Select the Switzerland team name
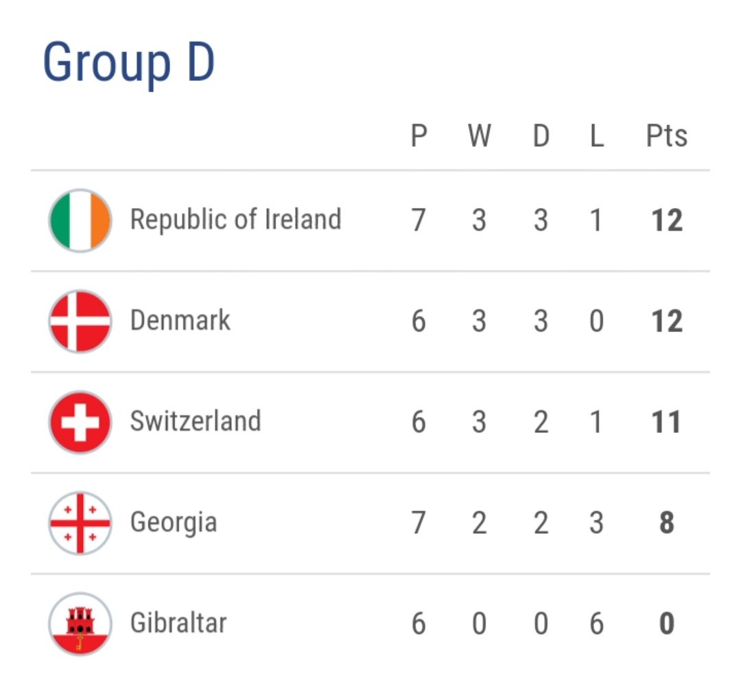 (196, 421)
